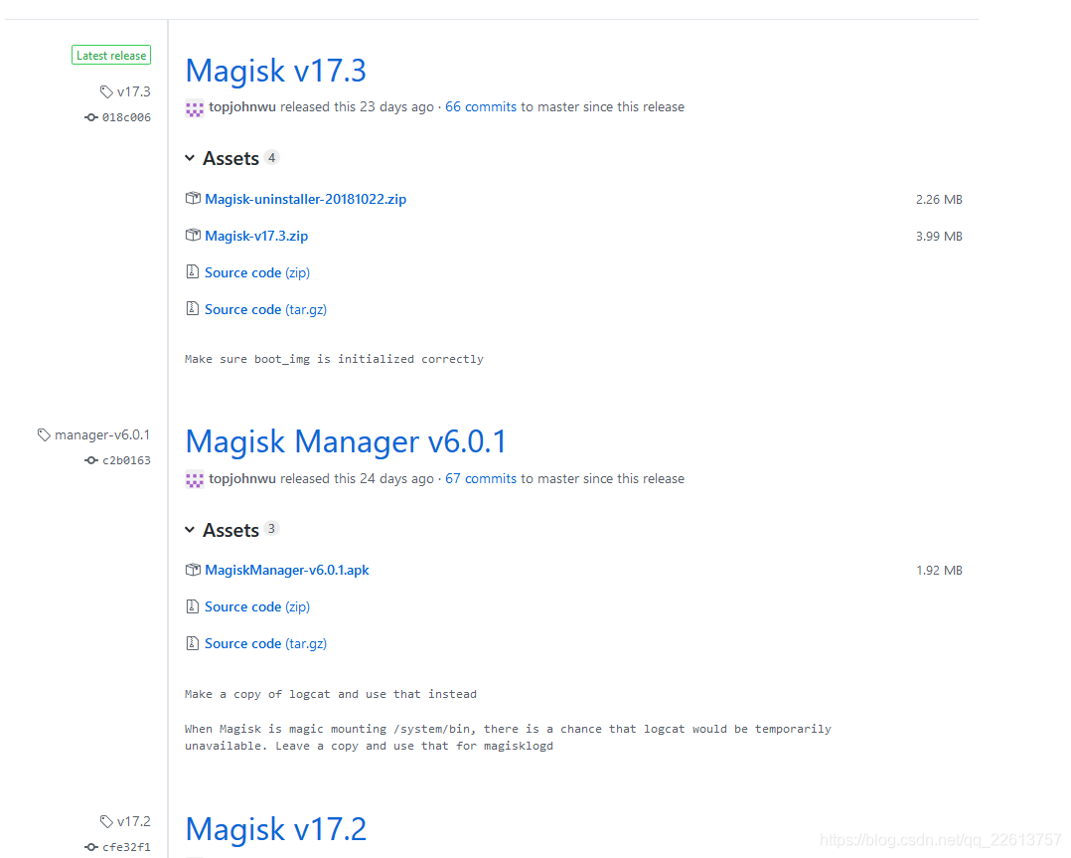The image size is (1071, 858).
Task: Download MagiskManager-v6.0.1.apk
Action: (287, 570)
